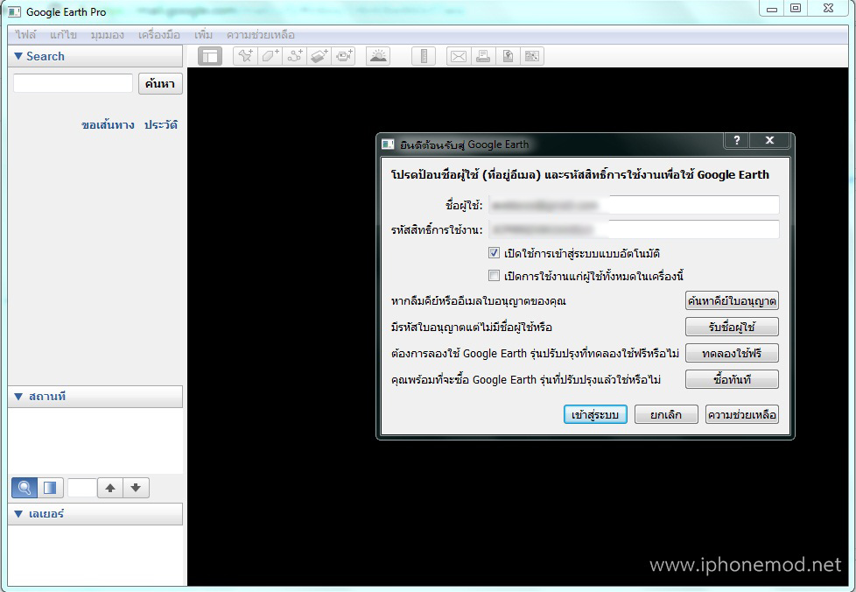
Task: Click the panel view icon beside the magnifier
Action: (x=50, y=488)
